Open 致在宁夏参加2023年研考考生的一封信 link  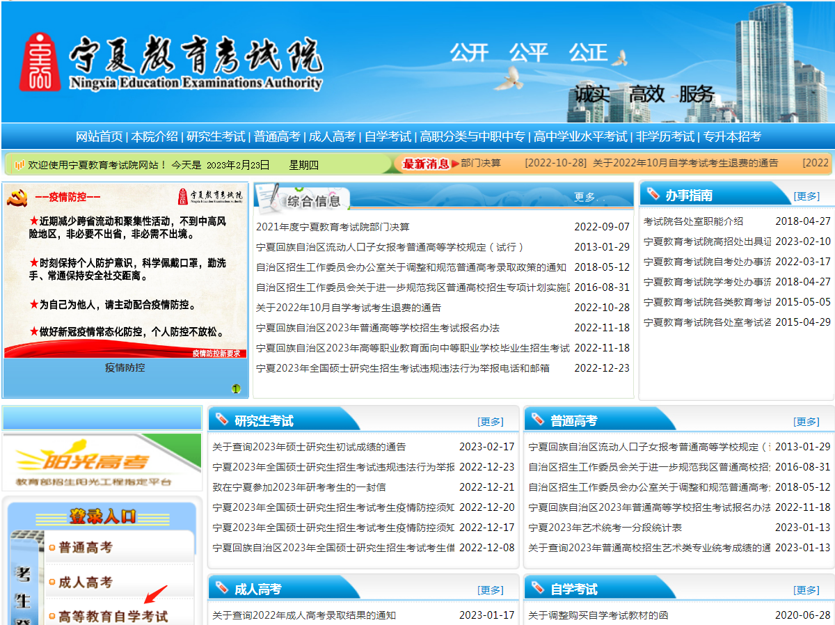(299, 487)
